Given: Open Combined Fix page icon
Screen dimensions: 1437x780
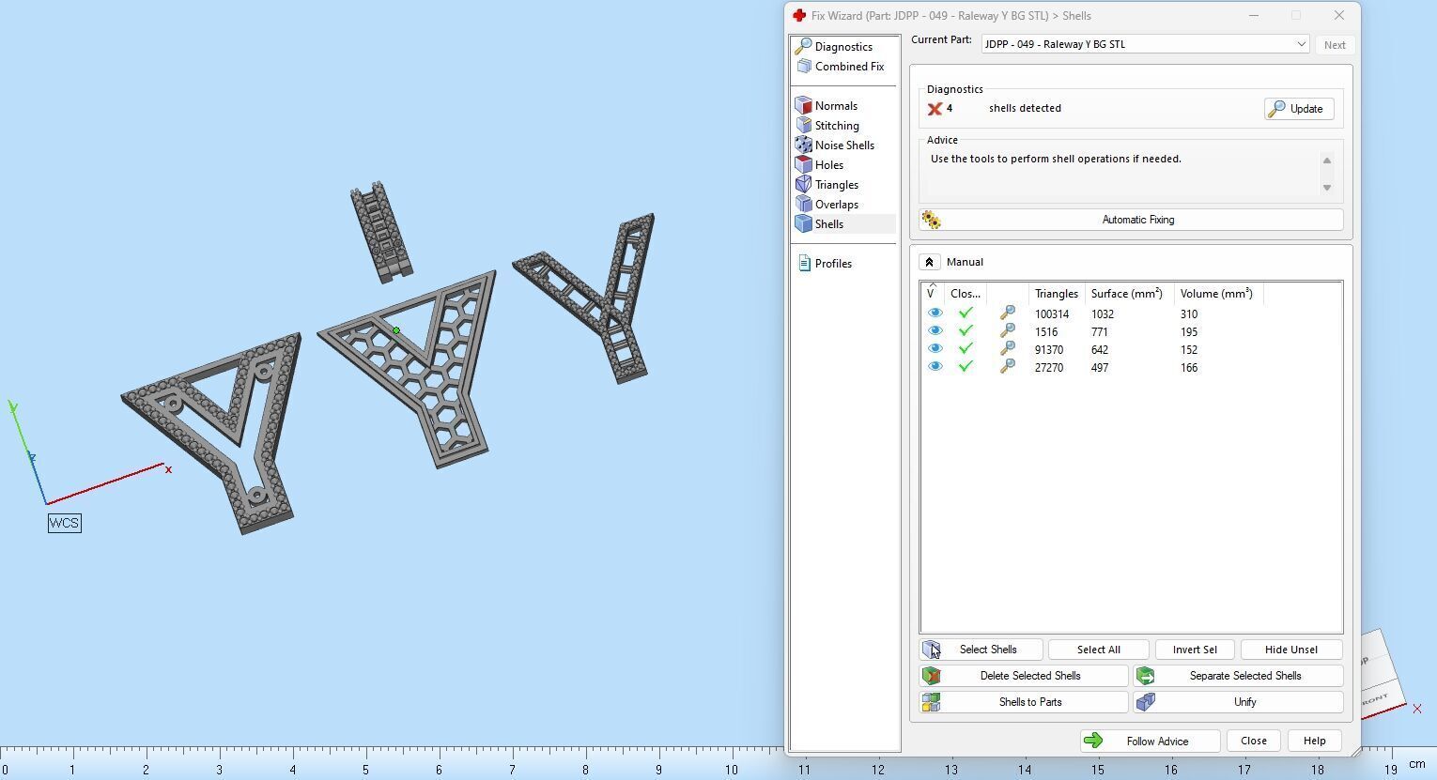Looking at the screenshot, I should click(803, 66).
